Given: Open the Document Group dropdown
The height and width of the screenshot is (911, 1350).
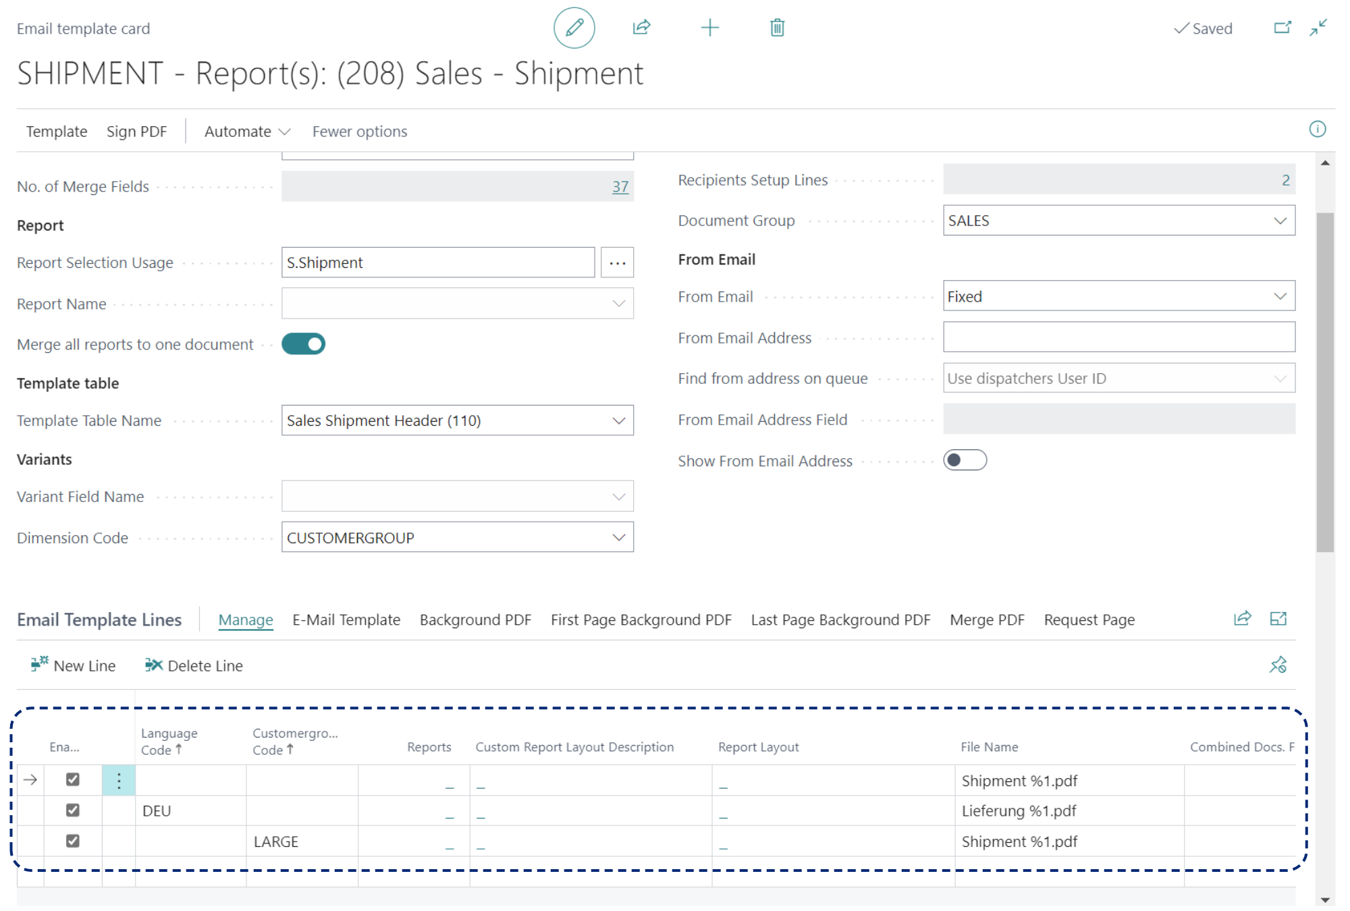Looking at the screenshot, I should point(1280,221).
